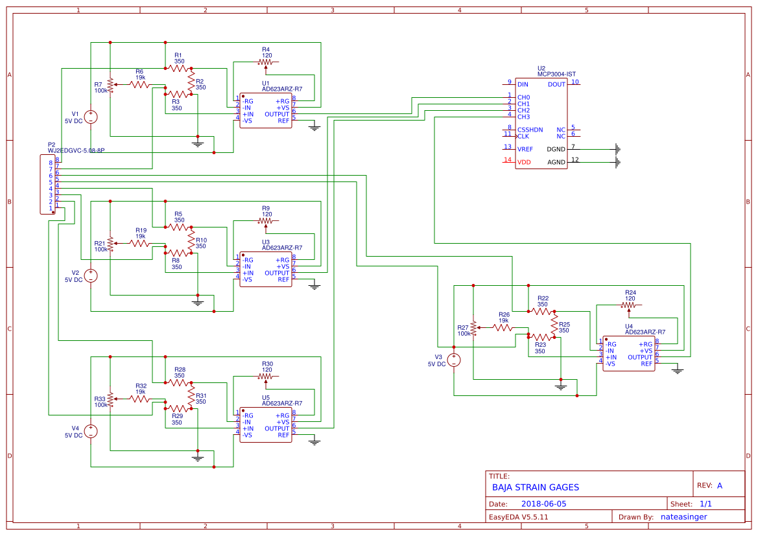The width and height of the screenshot is (758, 536).
Task: Click the CH3 pin label on U2
Action: pyautogui.click(x=523, y=117)
